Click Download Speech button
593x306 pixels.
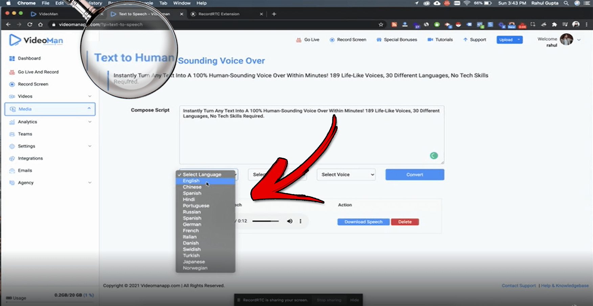(x=363, y=222)
